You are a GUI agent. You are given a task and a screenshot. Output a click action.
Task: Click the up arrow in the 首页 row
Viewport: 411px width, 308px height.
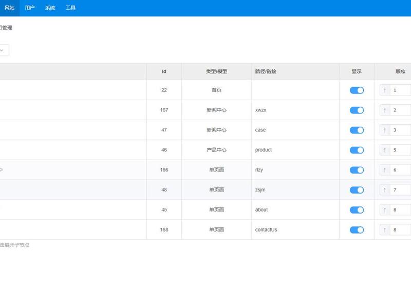tap(385, 90)
